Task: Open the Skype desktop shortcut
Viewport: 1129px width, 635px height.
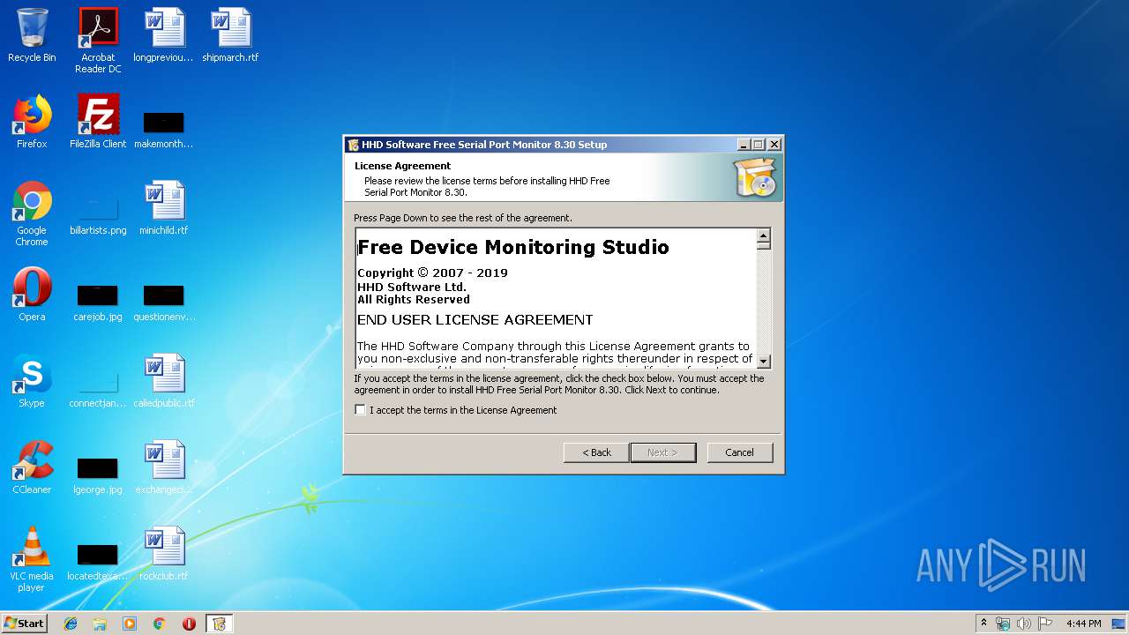Action: 32,381
